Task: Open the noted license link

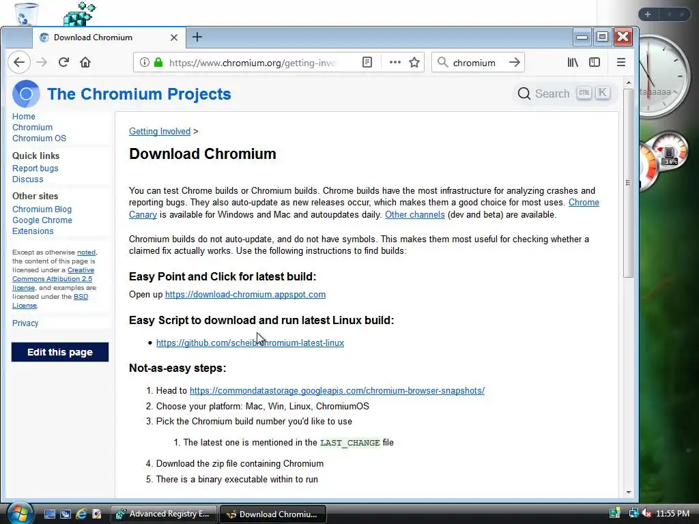Action: pyautogui.click(x=86, y=252)
